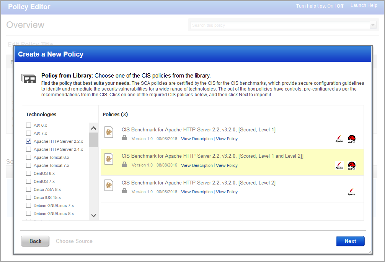Screen dimensions: 385x262
Task: Click the Red Hat logo on the Level 1 policy
Action: [x=352, y=139]
